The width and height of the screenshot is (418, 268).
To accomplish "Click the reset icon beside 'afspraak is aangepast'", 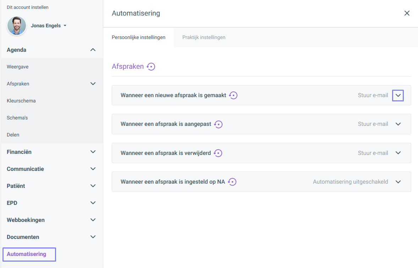I will 218,124.
